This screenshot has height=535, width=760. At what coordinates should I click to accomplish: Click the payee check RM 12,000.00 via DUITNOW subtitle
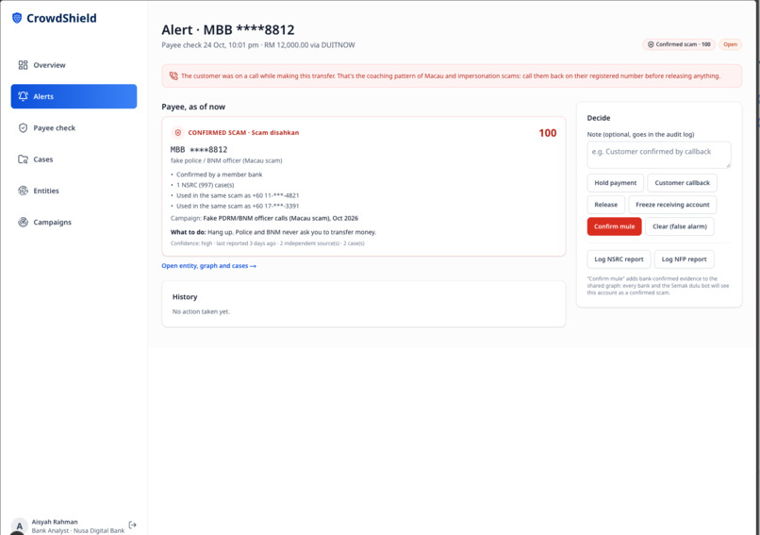(258, 45)
